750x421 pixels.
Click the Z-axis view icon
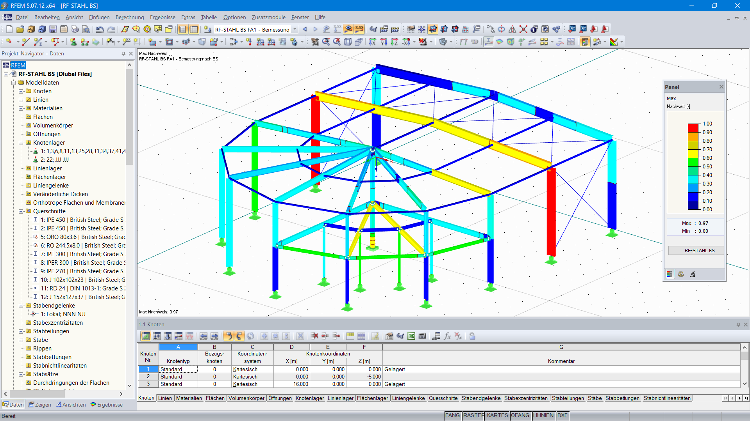tap(395, 42)
